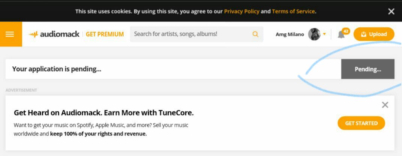
Task: Click the 'Your application is pending...' text
Action: pos(57,69)
